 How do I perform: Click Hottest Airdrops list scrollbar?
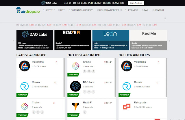point(115,77)
